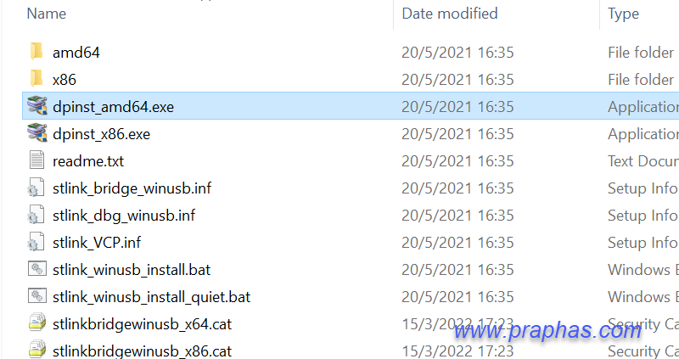Click the stlink_winusb_install.bat batch icon
679x359 pixels.
point(37,269)
